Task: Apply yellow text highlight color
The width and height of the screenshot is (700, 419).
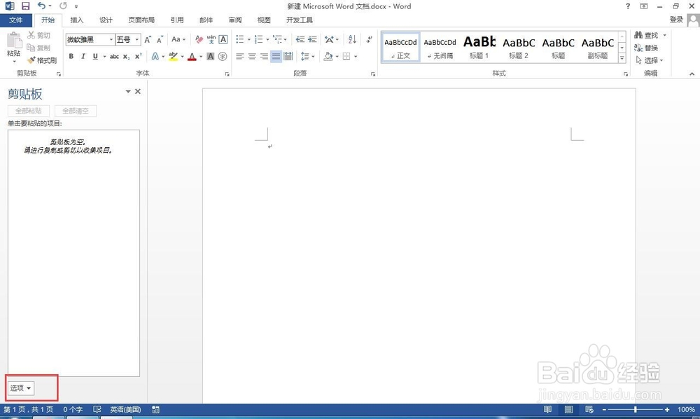Action: [x=173, y=56]
